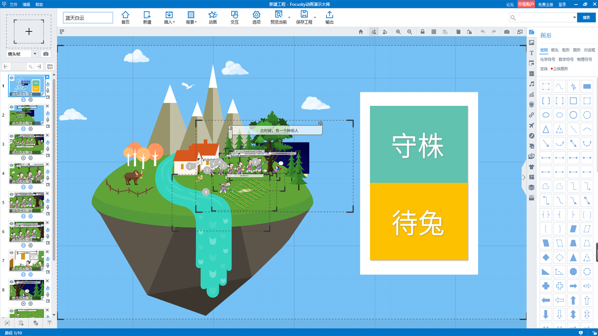Open dropdown arrow beside Preview Current (预览当前)
The width and height of the screenshot is (598, 336).
point(289,18)
